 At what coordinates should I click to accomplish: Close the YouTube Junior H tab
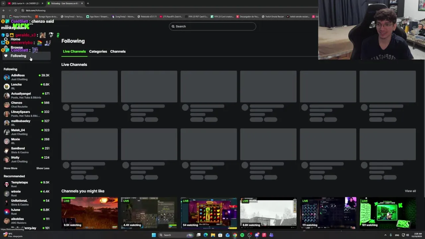(x=42, y=3)
